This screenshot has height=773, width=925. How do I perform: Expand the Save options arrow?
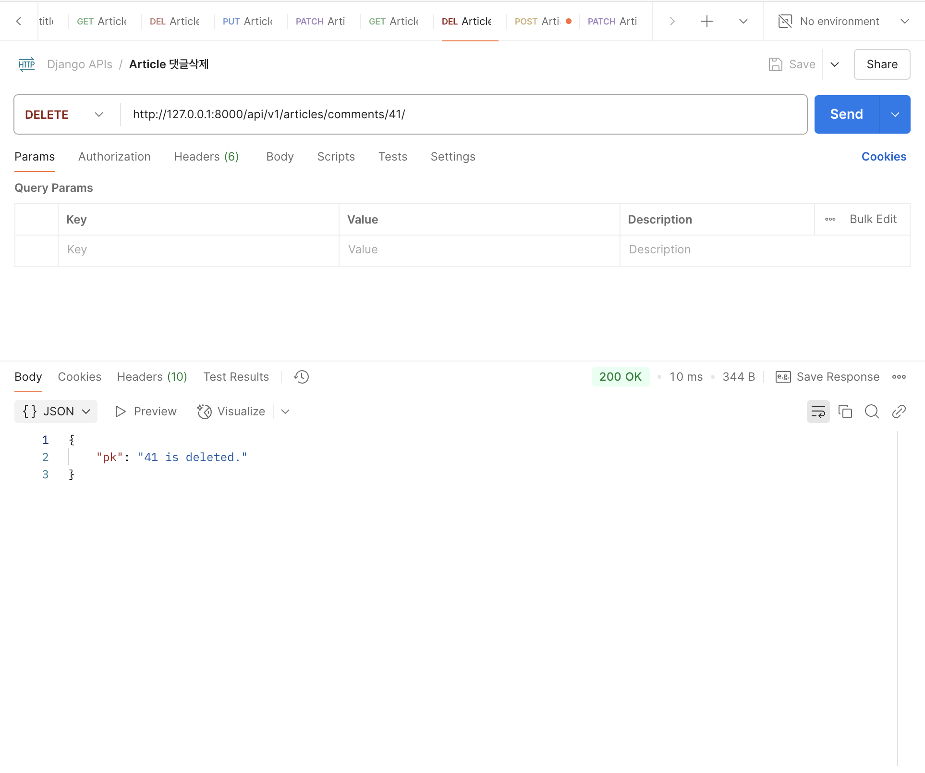pos(835,64)
